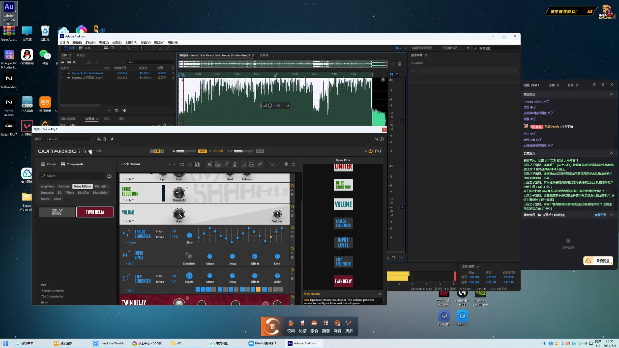Open the tuner fork tool
This screenshot has height=348, width=619.
click(226, 164)
